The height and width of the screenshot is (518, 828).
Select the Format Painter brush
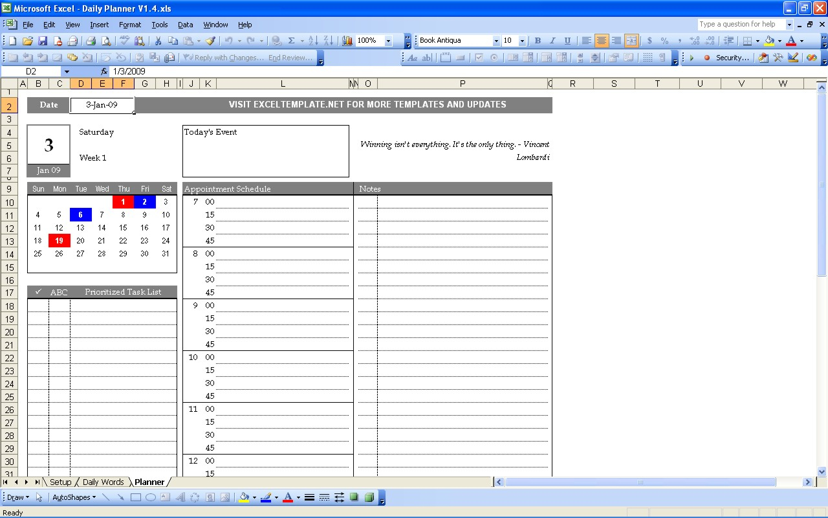210,41
